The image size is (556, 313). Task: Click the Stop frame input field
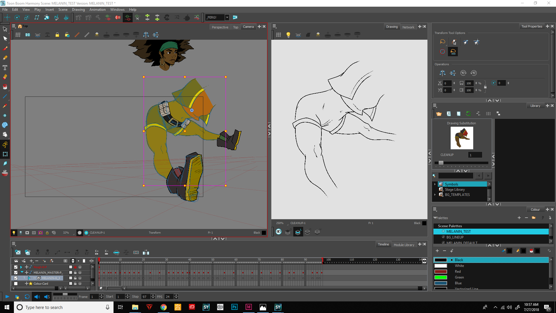pyautogui.click(x=145, y=297)
